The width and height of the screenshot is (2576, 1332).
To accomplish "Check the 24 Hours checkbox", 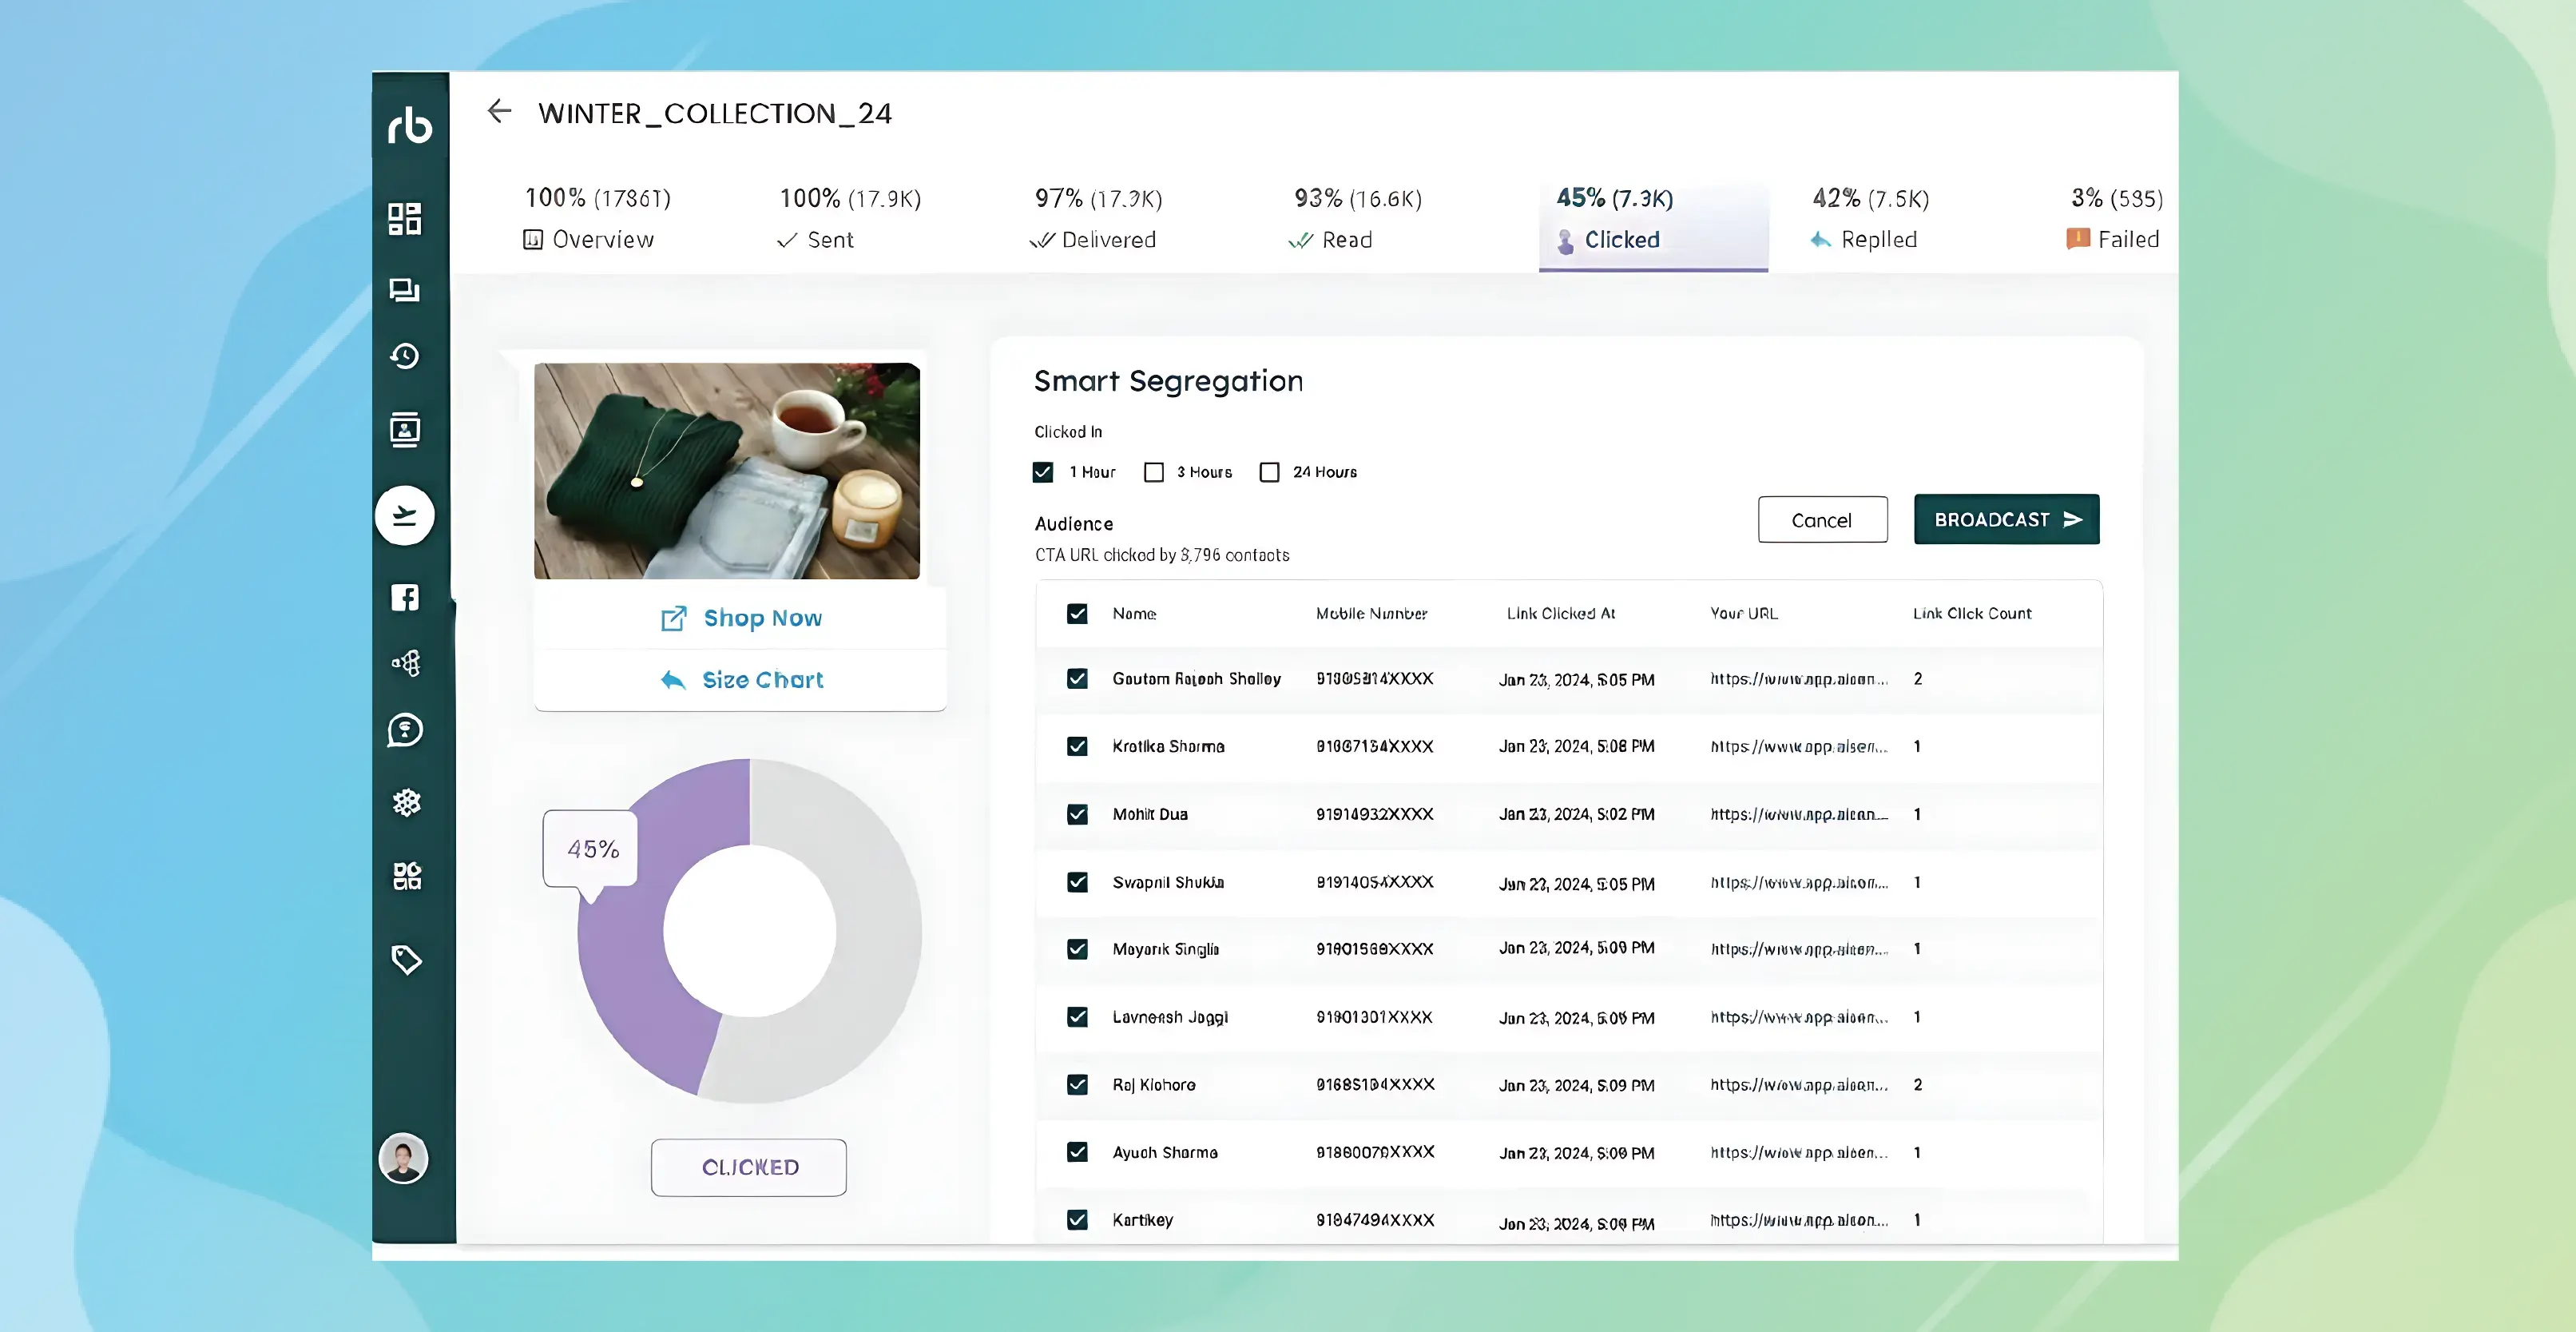I will (x=1269, y=472).
